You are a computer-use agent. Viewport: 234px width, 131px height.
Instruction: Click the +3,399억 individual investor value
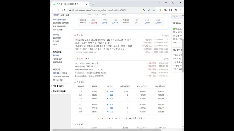click(93, 23)
